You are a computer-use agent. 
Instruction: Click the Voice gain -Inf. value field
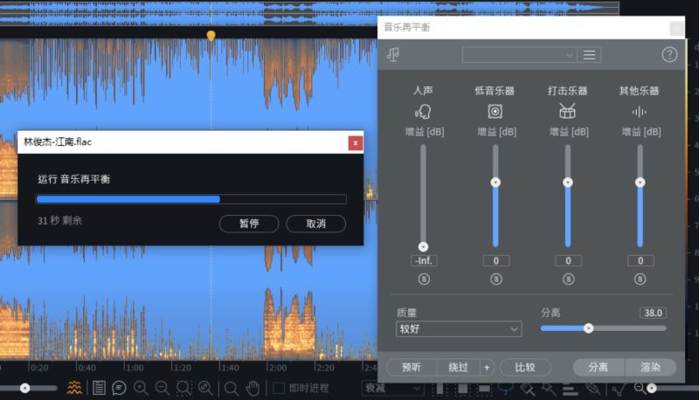tap(424, 261)
